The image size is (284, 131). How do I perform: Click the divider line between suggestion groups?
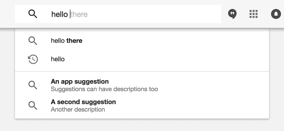click(142, 72)
